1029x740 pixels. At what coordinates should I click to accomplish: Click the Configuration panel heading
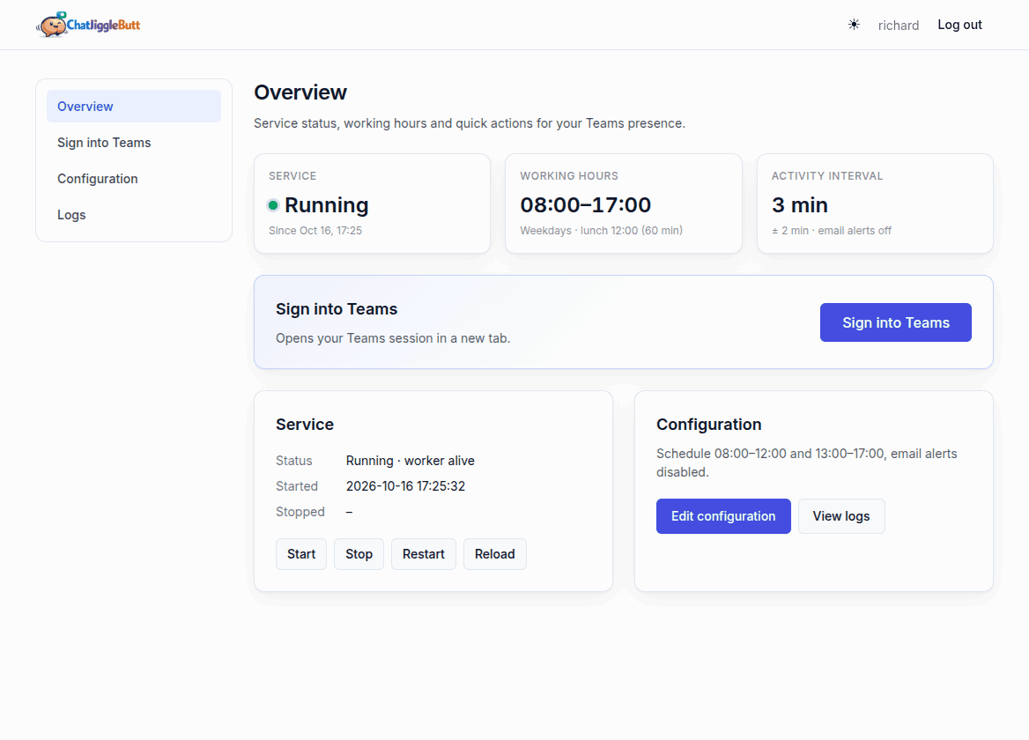(708, 425)
